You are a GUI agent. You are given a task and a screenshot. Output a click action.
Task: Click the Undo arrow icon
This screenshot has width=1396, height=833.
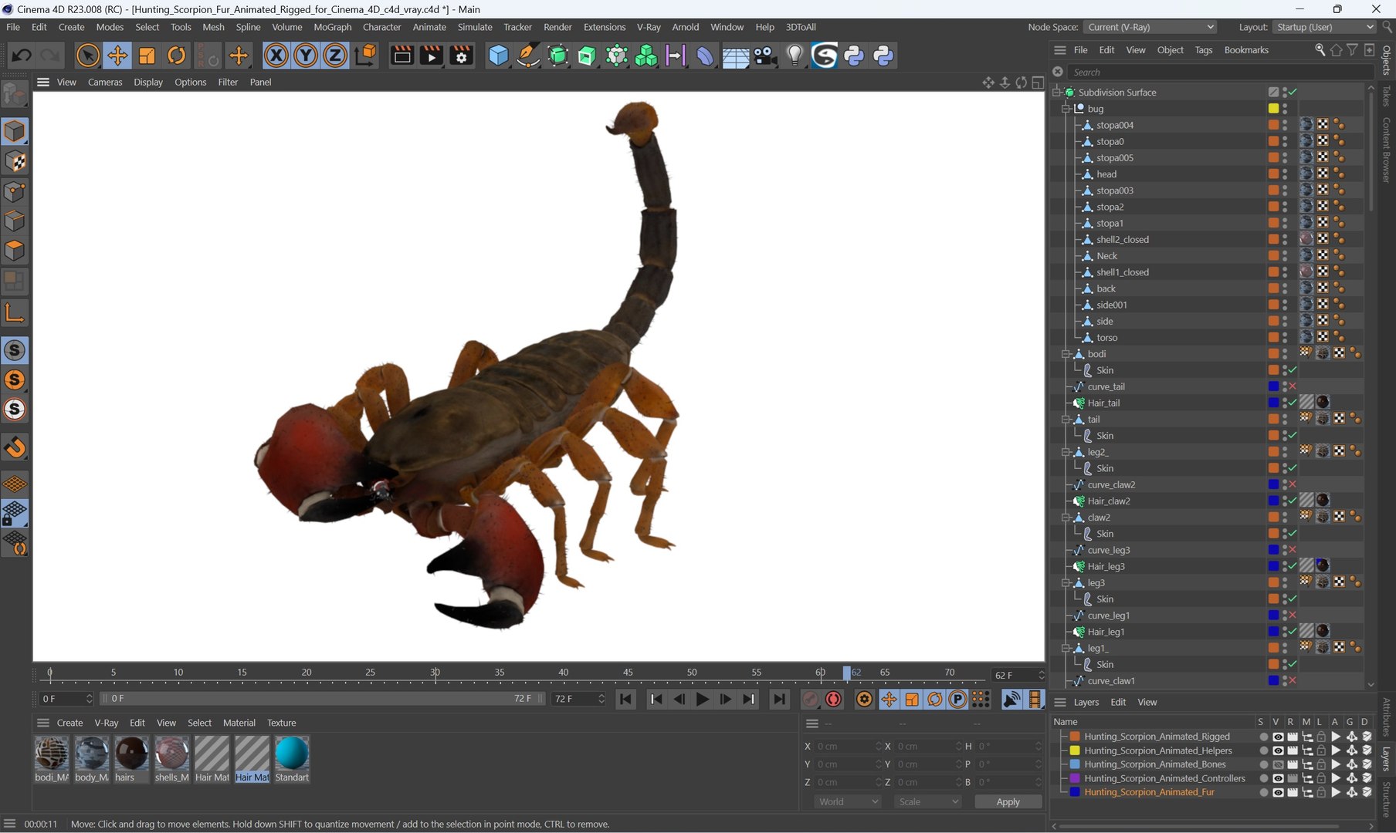pyautogui.click(x=22, y=56)
